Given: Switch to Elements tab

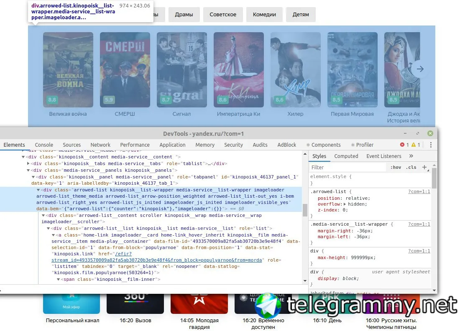Looking at the screenshot, I should click(x=14, y=145).
